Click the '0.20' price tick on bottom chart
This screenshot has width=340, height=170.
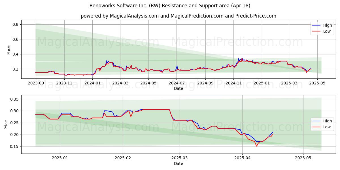tap(14, 135)
